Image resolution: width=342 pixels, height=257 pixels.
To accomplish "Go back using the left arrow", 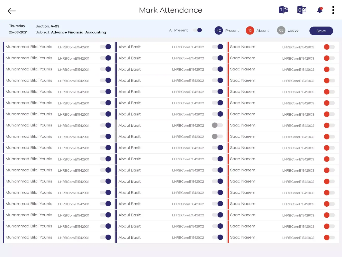I will click(x=12, y=11).
